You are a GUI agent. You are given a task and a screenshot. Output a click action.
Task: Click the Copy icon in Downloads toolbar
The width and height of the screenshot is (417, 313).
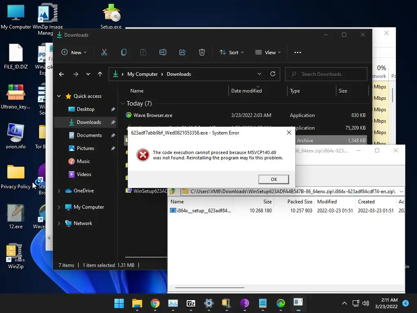pos(124,53)
